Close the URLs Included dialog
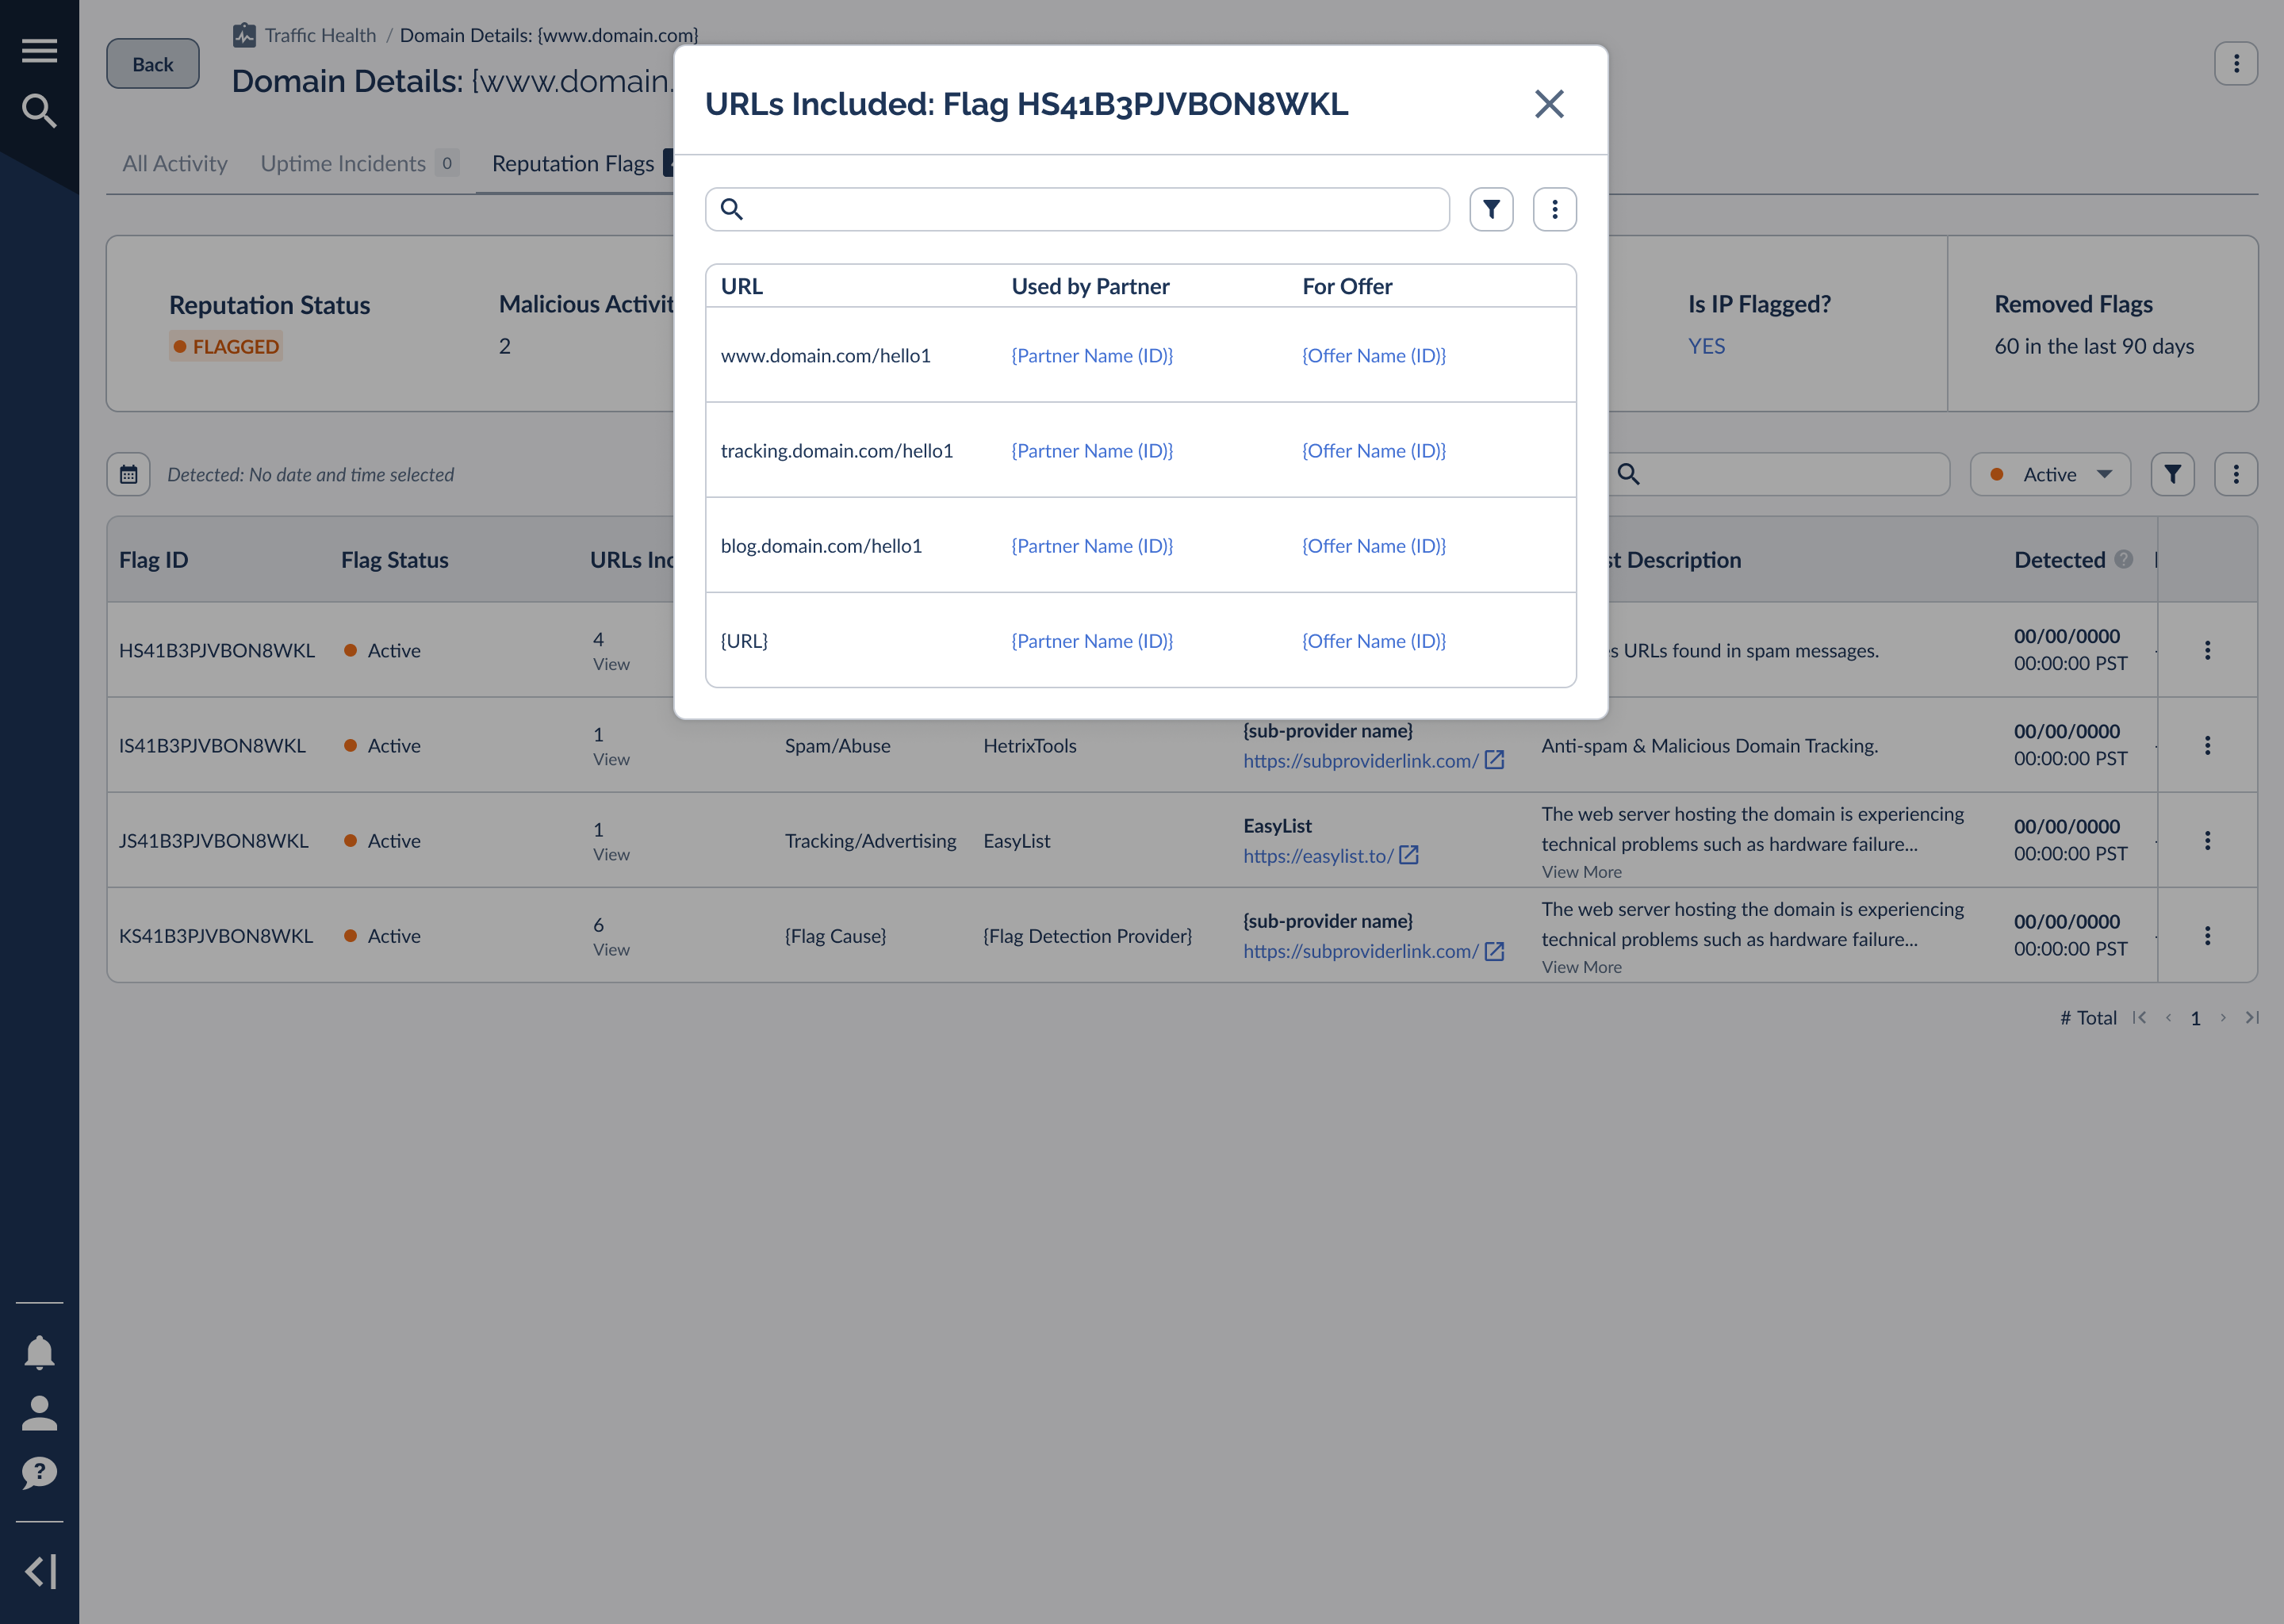Screen dimensions: 2284x1624 (1549, 103)
